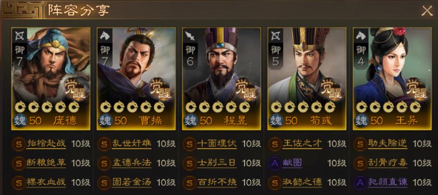Screen dimensions: 438x195
Task: Click spear troop icon on 程昱 card
Action: click(x=190, y=35)
